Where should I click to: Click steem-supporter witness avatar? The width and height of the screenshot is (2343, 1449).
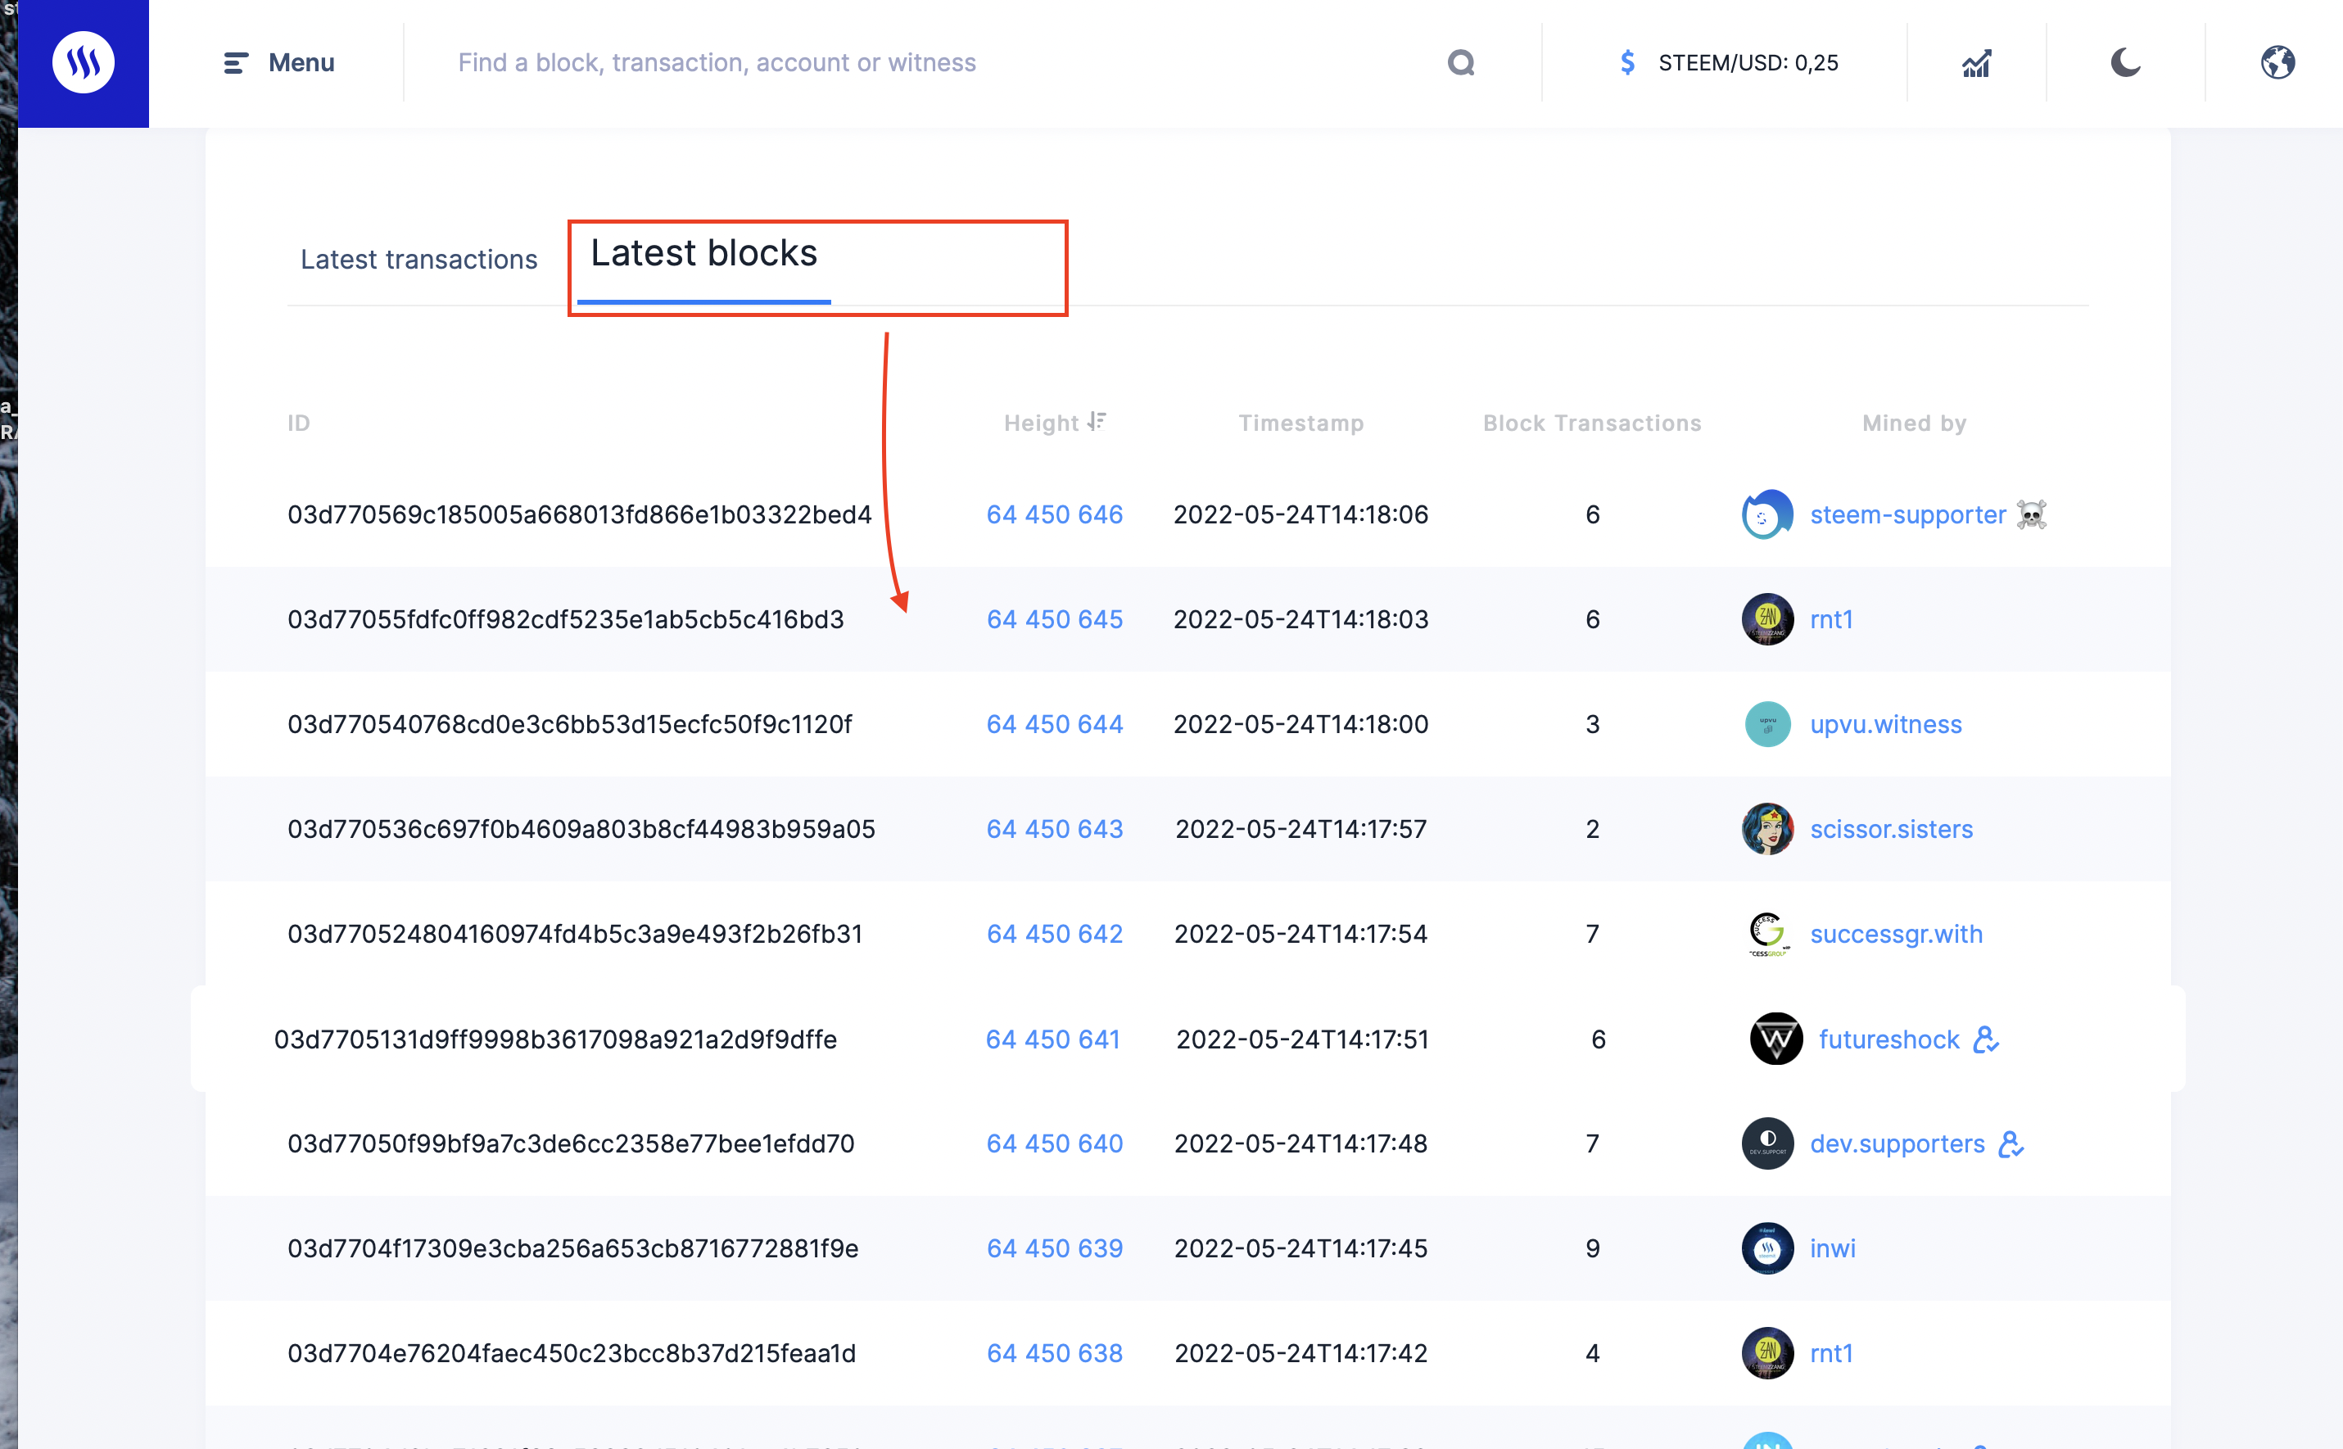tap(1767, 514)
